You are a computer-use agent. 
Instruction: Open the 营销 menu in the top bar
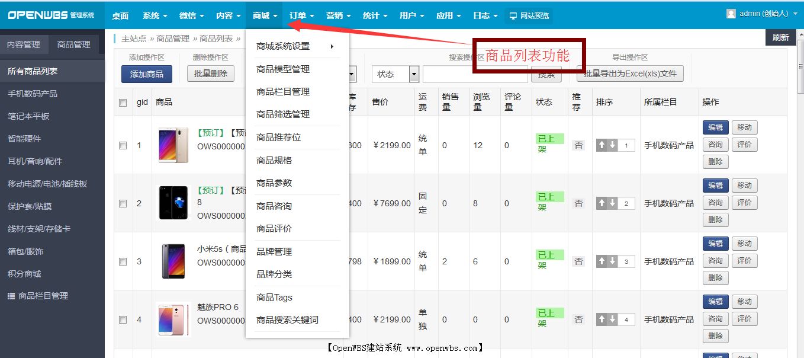[337, 15]
